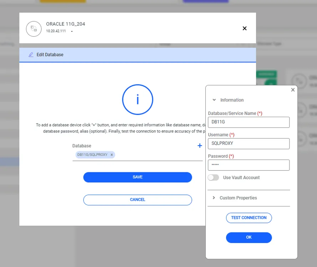Click the IP address 10.20.42.111
The image size is (317, 267).
click(x=56, y=31)
